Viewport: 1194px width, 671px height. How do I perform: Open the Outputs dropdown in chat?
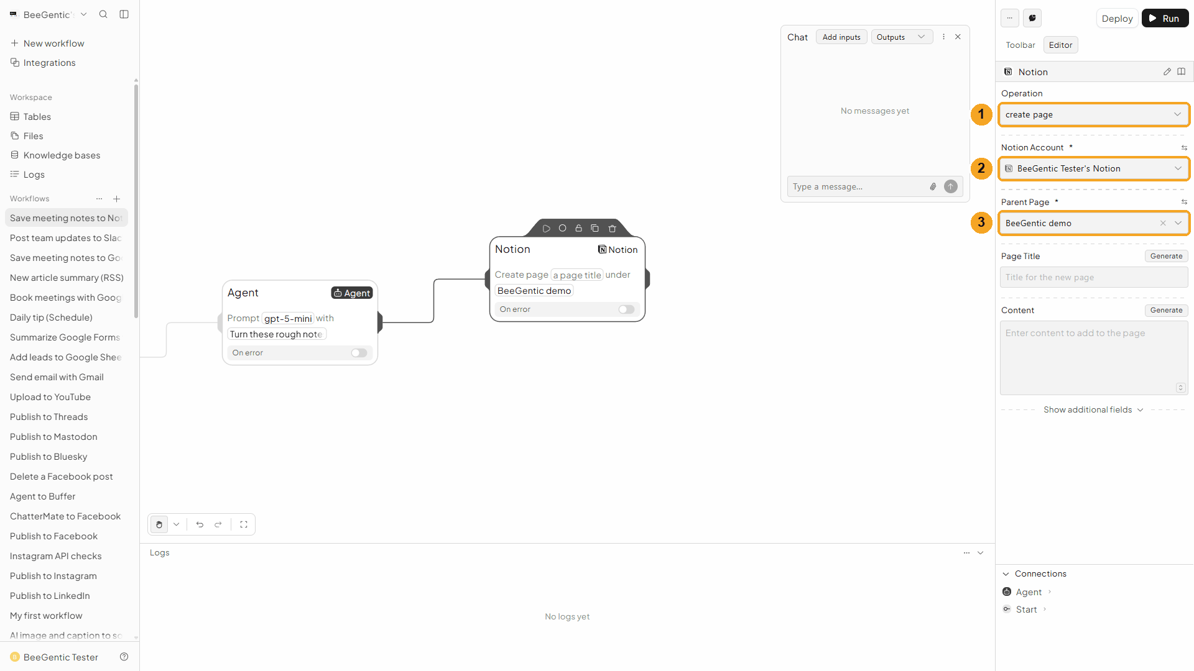[x=902, y=37]
